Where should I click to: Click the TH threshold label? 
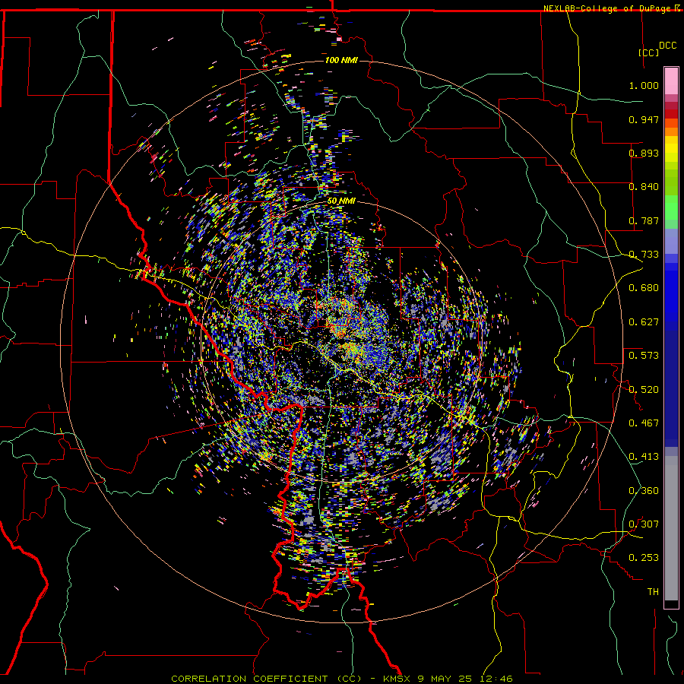click(653, 592)
